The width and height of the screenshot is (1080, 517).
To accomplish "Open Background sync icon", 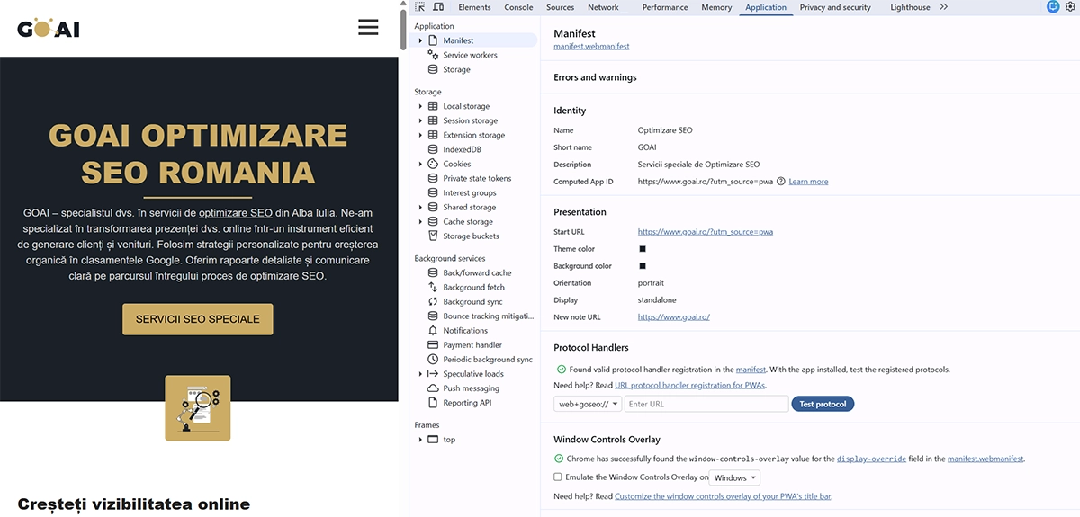I will pos(433,301).
